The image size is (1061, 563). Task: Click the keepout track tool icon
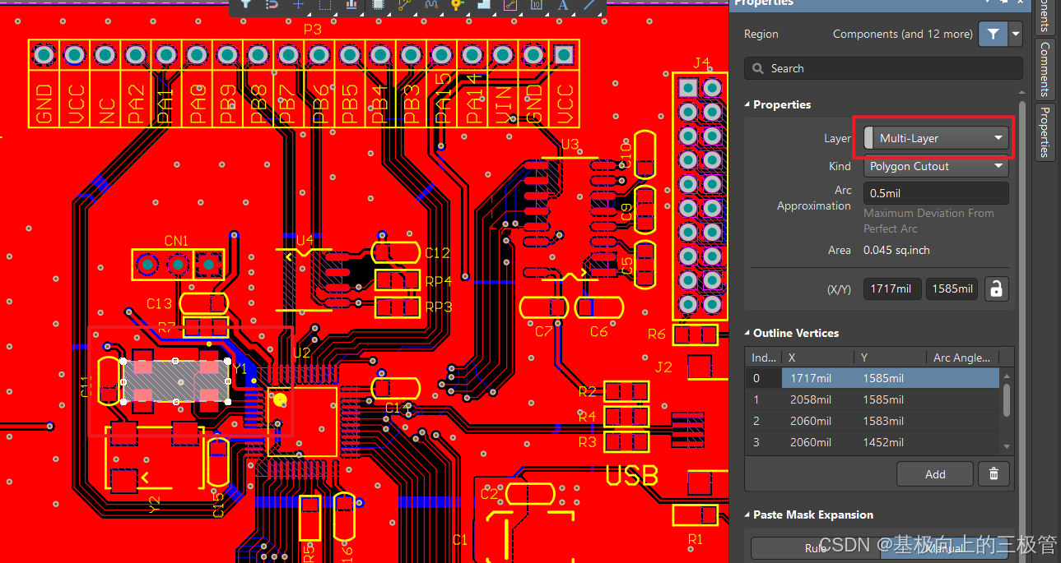[x=510, y=4]
